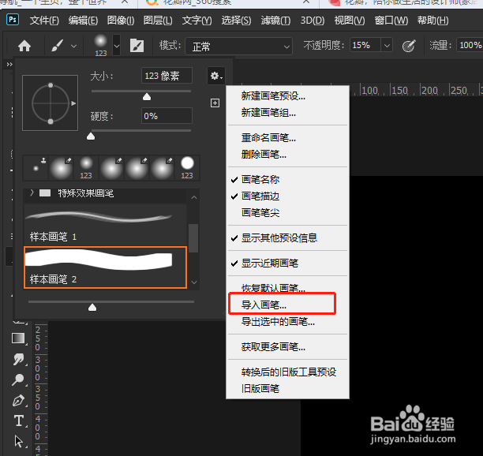The height and width of the screenshot is (456, 483).
Task: Expand the toolbar double-arrow toggle
Action: click(9, 64)
